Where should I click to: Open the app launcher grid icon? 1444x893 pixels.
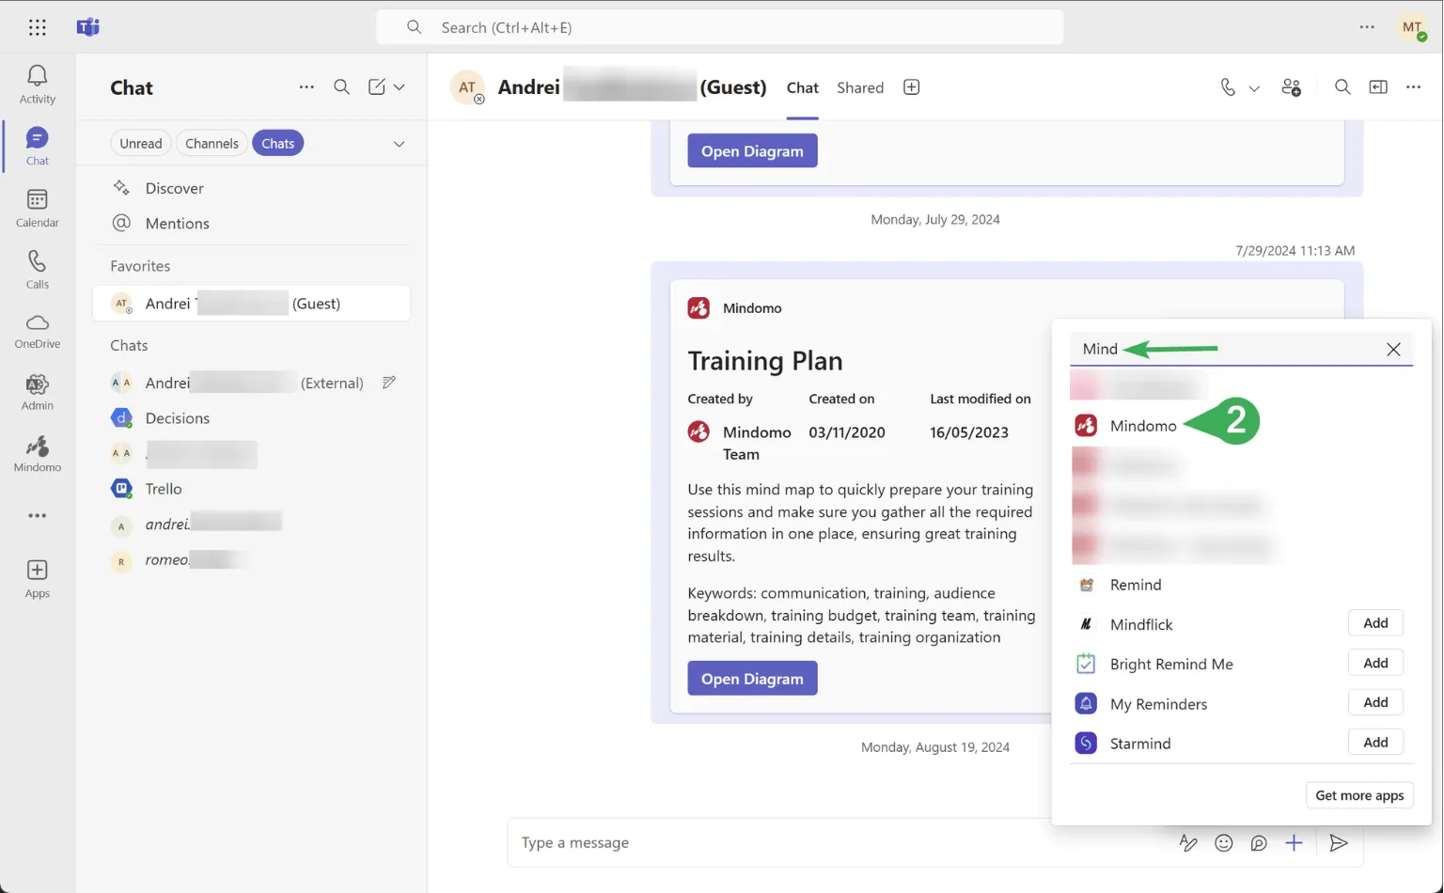tap(37, 27)
